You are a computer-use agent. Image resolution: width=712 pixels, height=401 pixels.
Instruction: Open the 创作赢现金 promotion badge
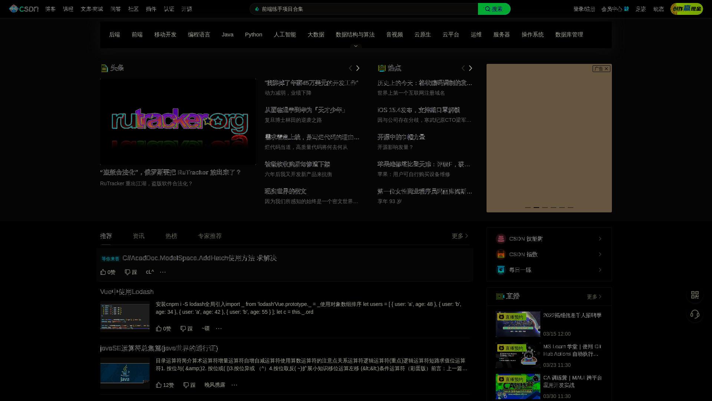point(686,9)
